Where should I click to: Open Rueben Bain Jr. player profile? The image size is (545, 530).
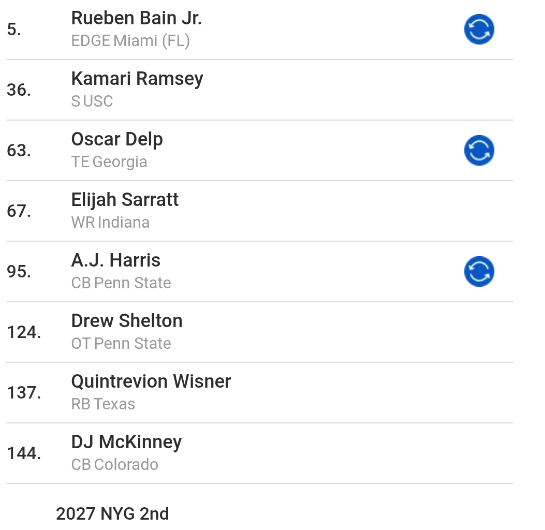pos(137,18)
